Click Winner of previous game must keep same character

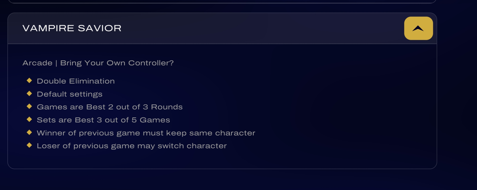(146, 133)
